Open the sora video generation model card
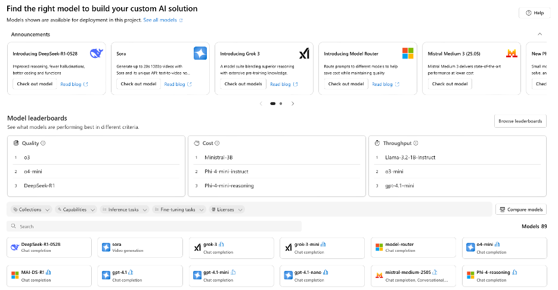 click(x=140, y=247)
